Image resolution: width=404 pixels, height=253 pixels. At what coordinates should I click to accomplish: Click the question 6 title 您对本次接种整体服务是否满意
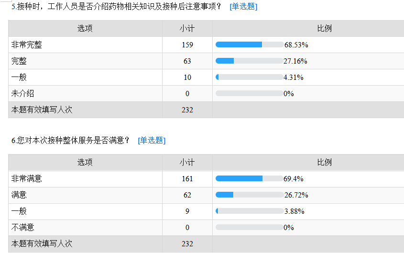click(x=71, y=140)
